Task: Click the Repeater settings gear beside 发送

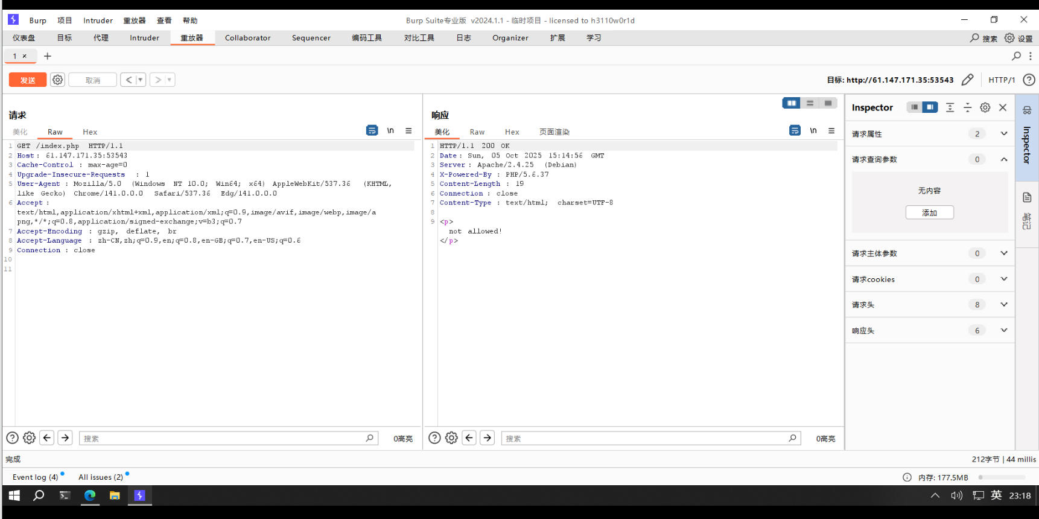Action: (x=57, y=80)
